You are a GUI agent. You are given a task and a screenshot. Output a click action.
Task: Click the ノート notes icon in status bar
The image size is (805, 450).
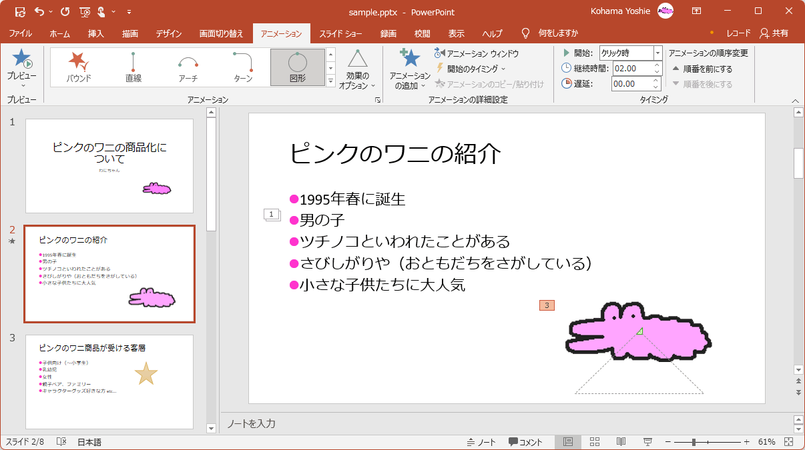pos(481,442)
